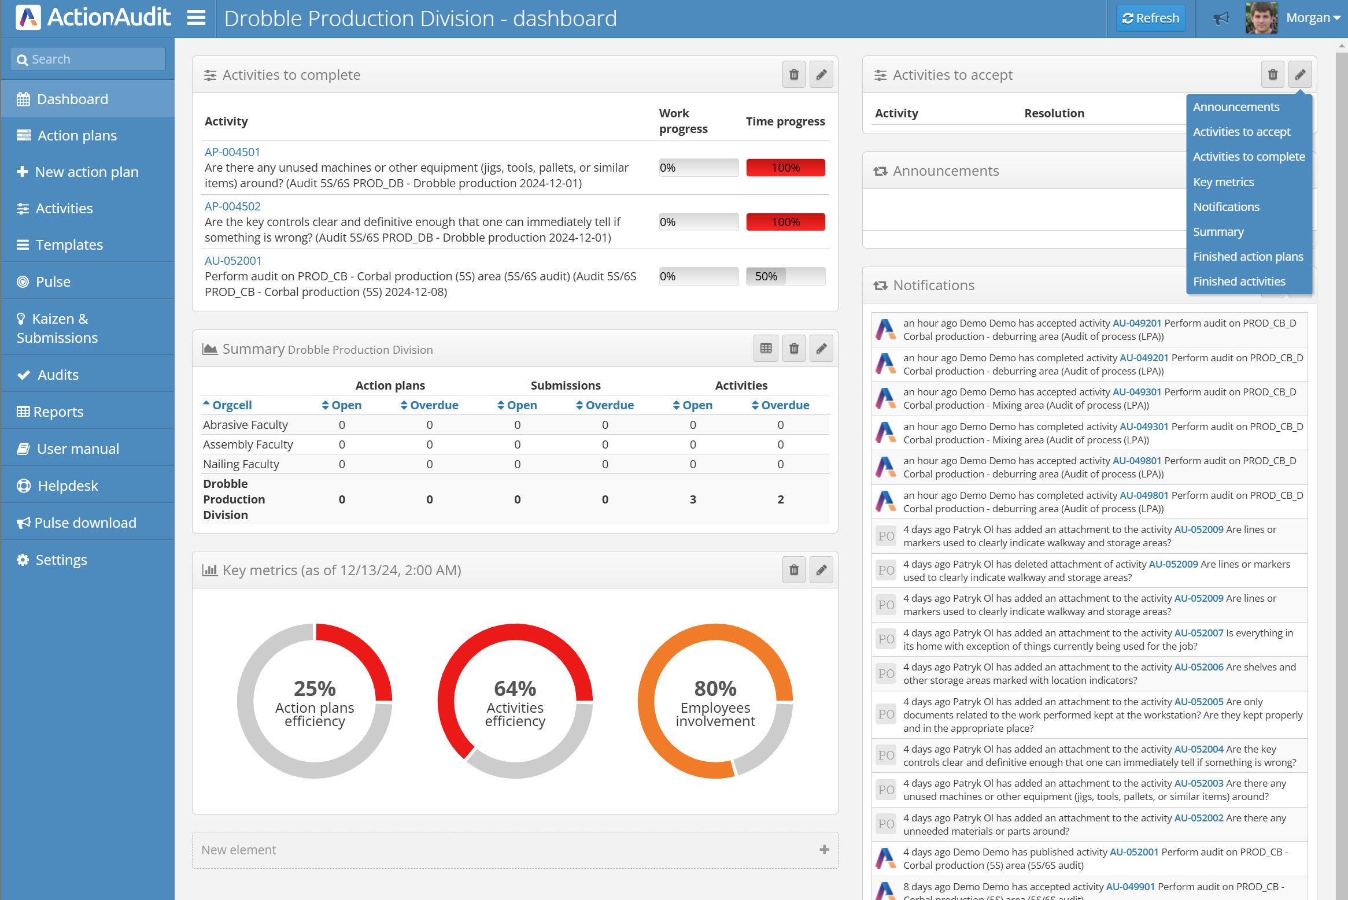Delete the Activities to complete widget

click(794, 75)
